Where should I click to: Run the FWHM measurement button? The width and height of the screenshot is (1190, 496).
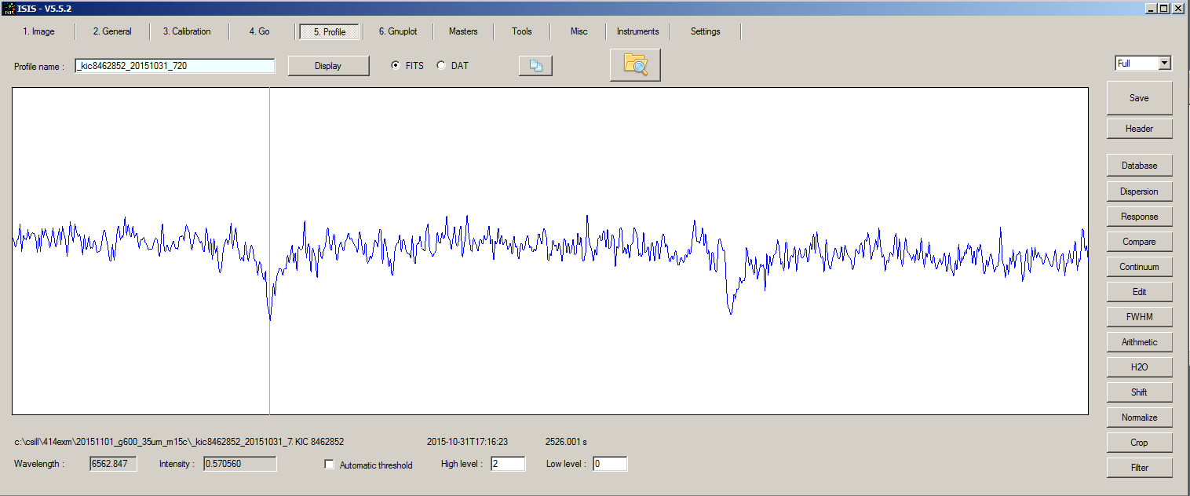(x=1139, y=317)
